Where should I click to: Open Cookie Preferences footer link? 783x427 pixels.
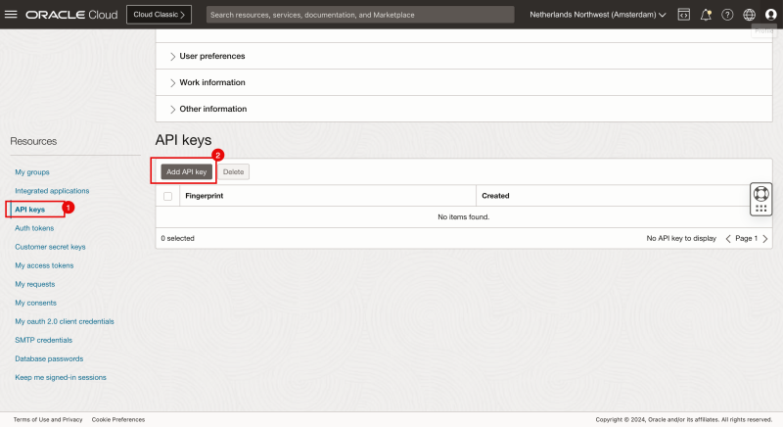118,419
